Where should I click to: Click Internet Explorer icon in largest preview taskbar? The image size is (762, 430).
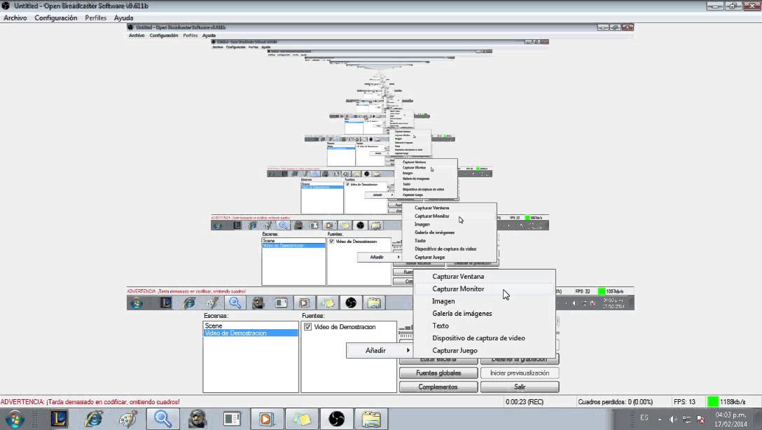188,303
